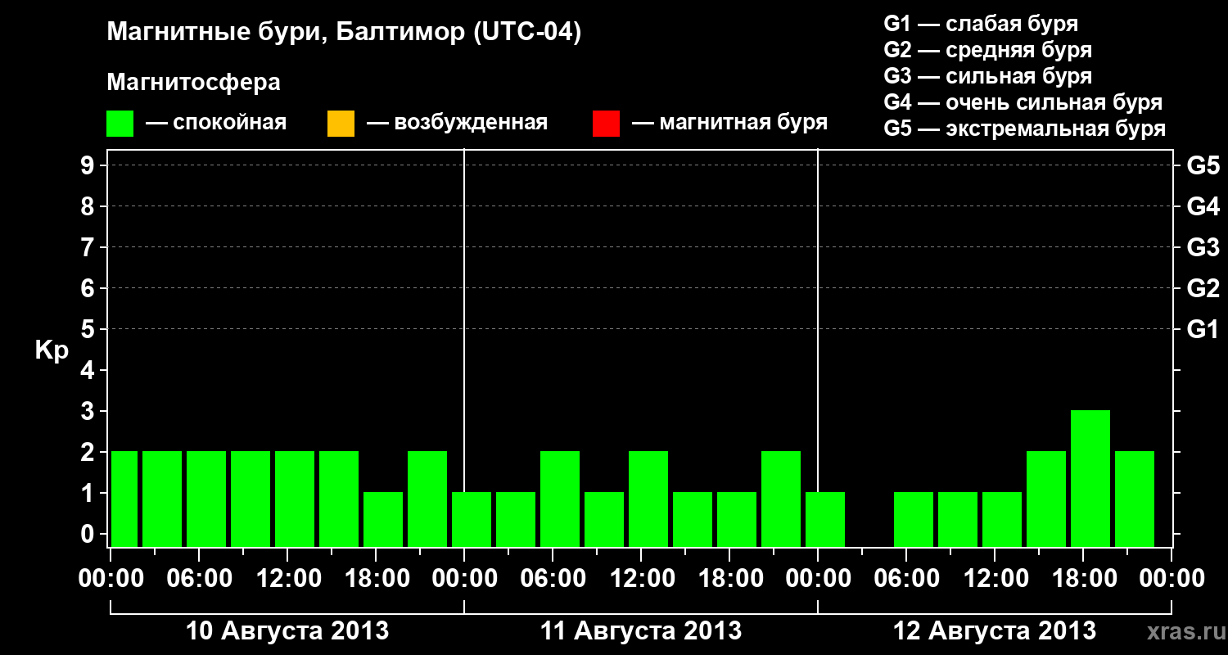Click the G4 label on right axis
The width and height of the screenshot is (1228, 655).
(1203, 206)
